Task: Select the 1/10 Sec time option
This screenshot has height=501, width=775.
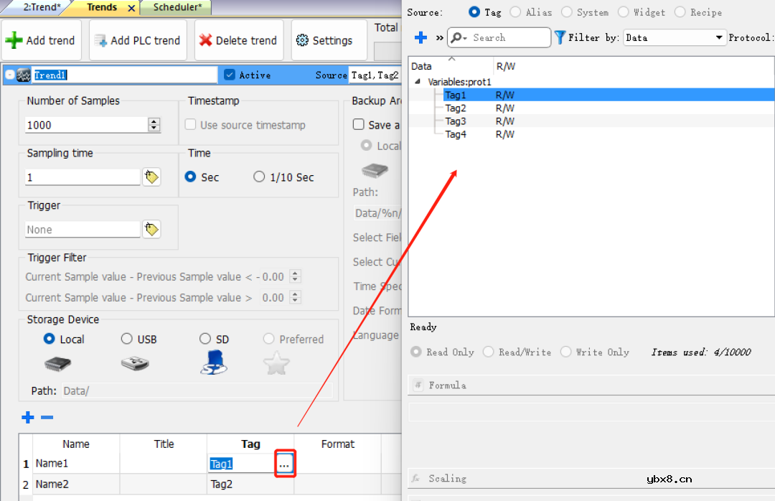Action: pos(260,177)
